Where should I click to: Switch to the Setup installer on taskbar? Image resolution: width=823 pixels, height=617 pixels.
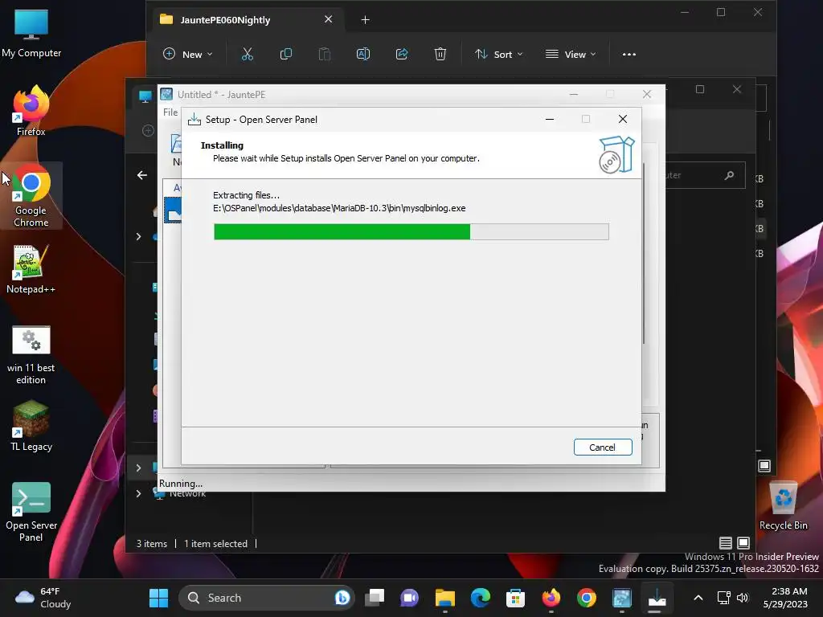tap(657, 598)
